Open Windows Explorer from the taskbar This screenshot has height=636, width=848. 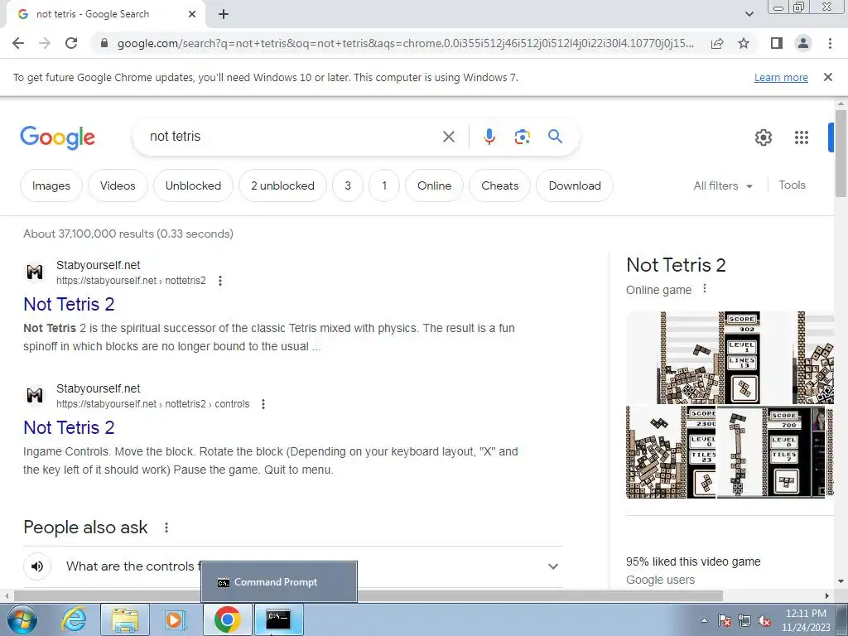125,619
